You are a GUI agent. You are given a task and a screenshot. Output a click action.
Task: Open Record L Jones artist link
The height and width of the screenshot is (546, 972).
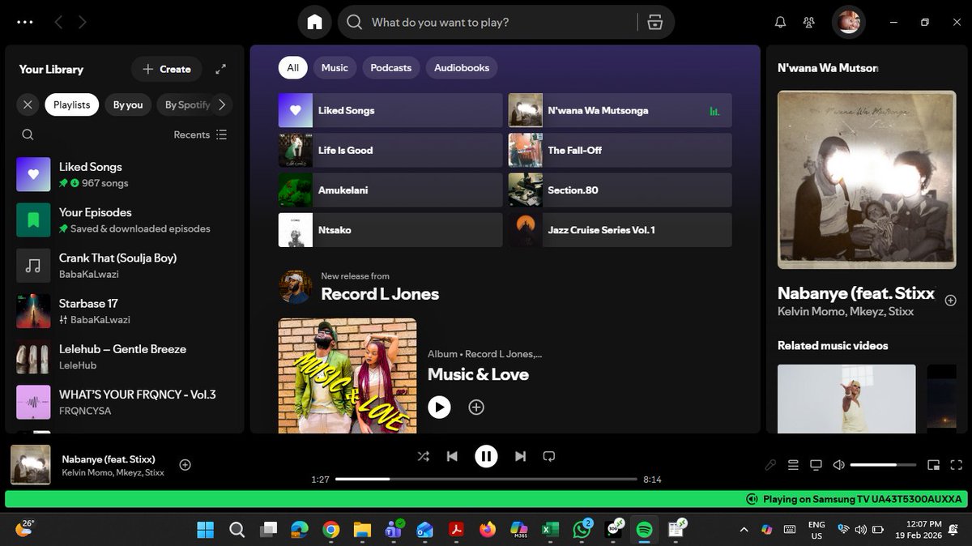tap(380, 294)
